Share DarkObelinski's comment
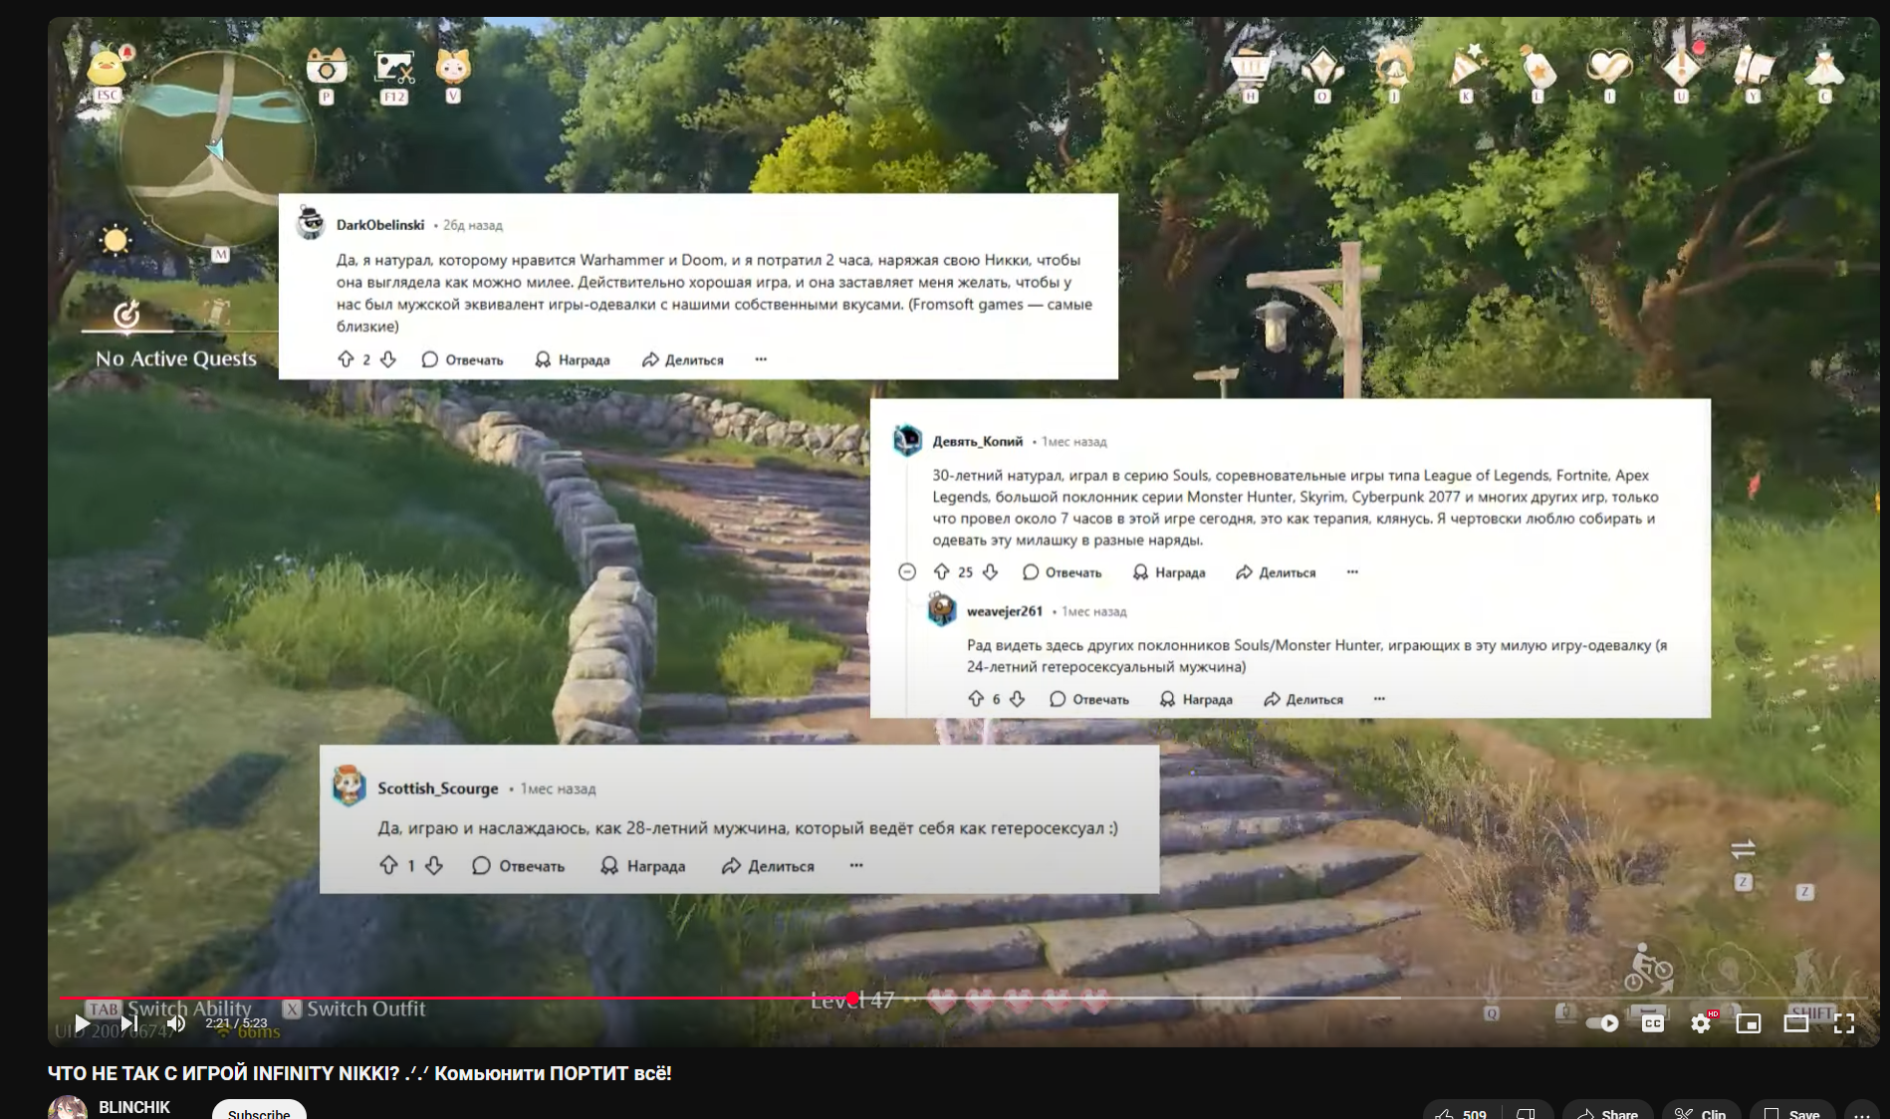Viewport: 1890px width, 1119px height. pyautogui.click(x=683, y=359)
